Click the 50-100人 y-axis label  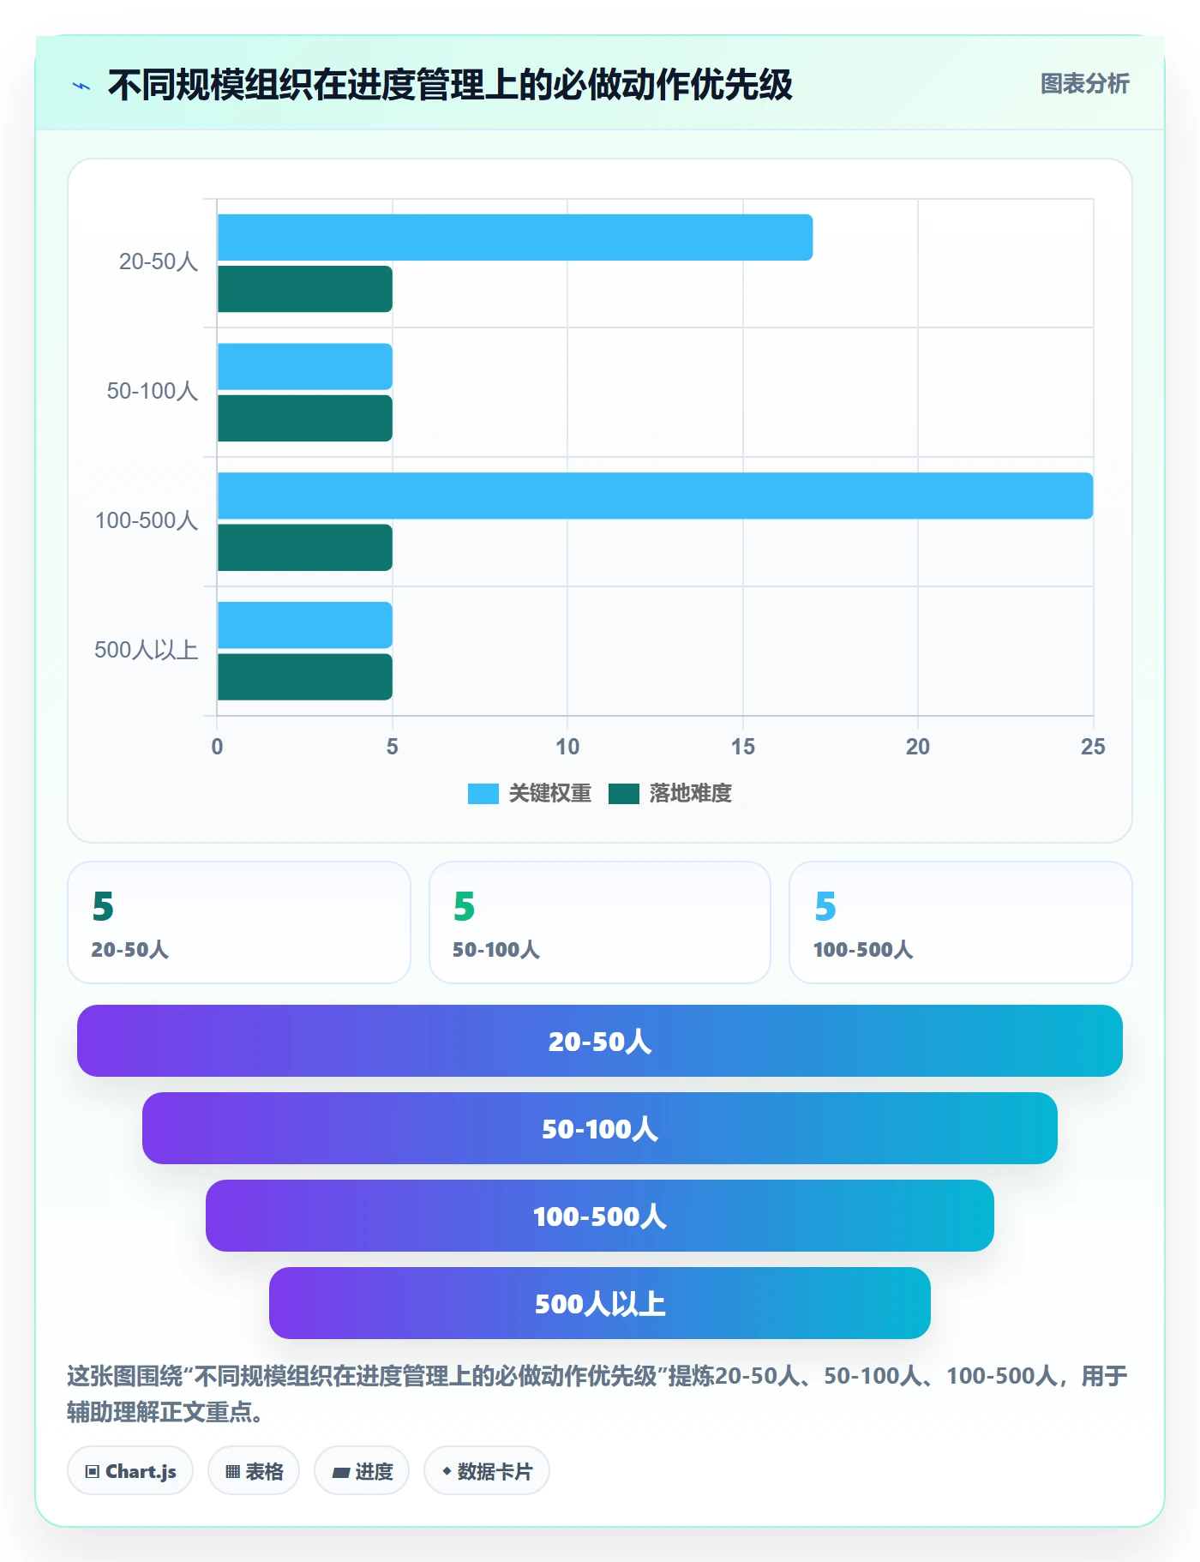coord(153,391)
